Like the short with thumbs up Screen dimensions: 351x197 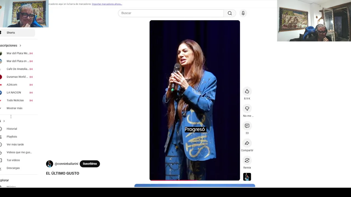click(x=247, y=91)
